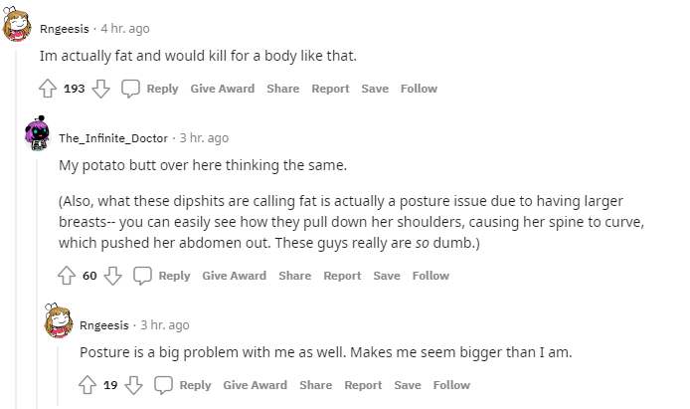
Task: Follow The_Infinite_Doctor's comment thread
Action: click(x=431, y=276)
